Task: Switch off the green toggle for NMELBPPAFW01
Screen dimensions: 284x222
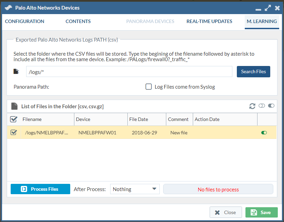Action: pos(264,132)
